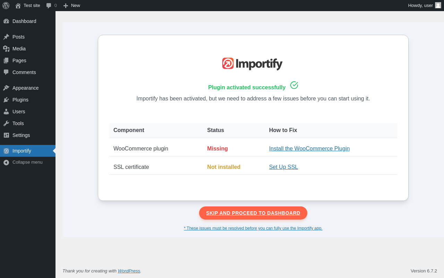Click Skip and Proceed to Dashboard button
The width and height of the screenshot is (444, 278).
pos(253,213)
